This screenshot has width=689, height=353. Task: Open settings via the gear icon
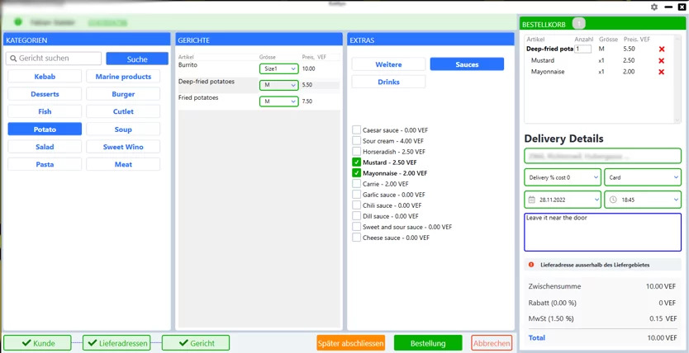654,7
